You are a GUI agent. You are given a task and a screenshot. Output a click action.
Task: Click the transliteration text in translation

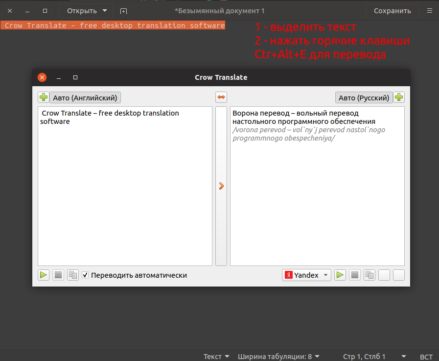pos(309,134)
